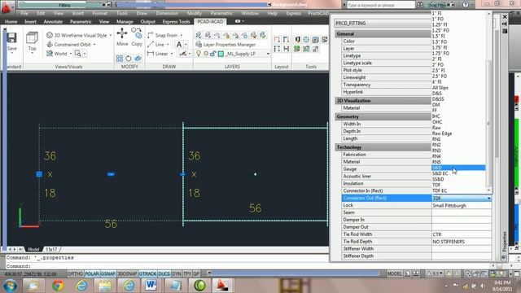
Task: Click the Snap From icon
Action: pos(151,35)
